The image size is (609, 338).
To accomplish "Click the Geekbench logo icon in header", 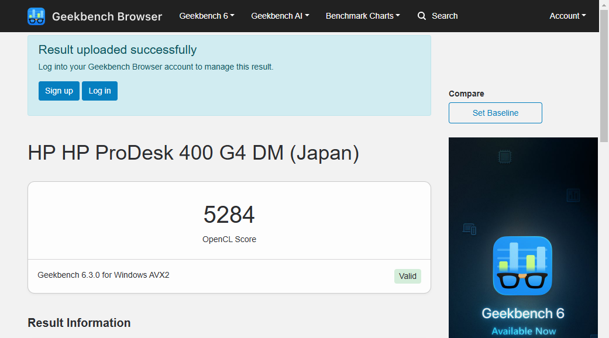I will pos(36,16).
